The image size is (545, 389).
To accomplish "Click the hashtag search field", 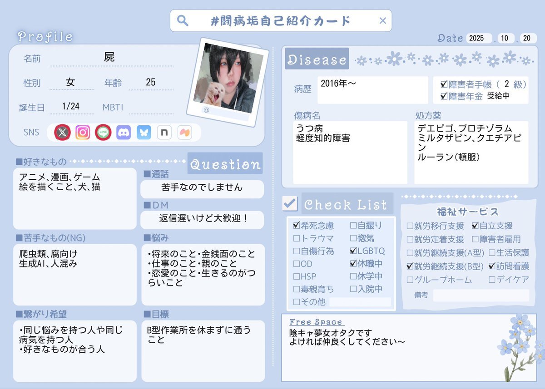I will (281, 20).
